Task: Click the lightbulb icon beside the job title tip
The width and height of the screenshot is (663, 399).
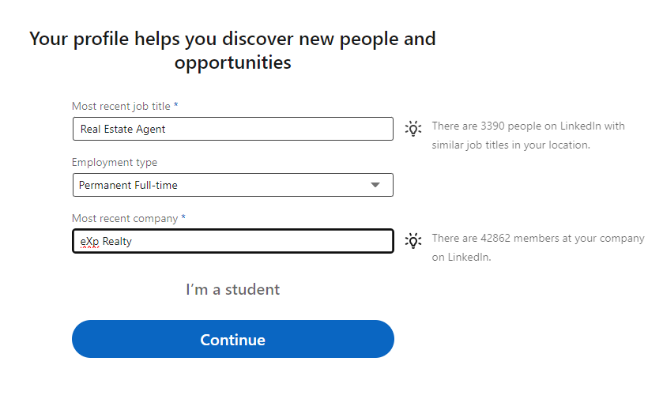Action: [x=412, y=129]
